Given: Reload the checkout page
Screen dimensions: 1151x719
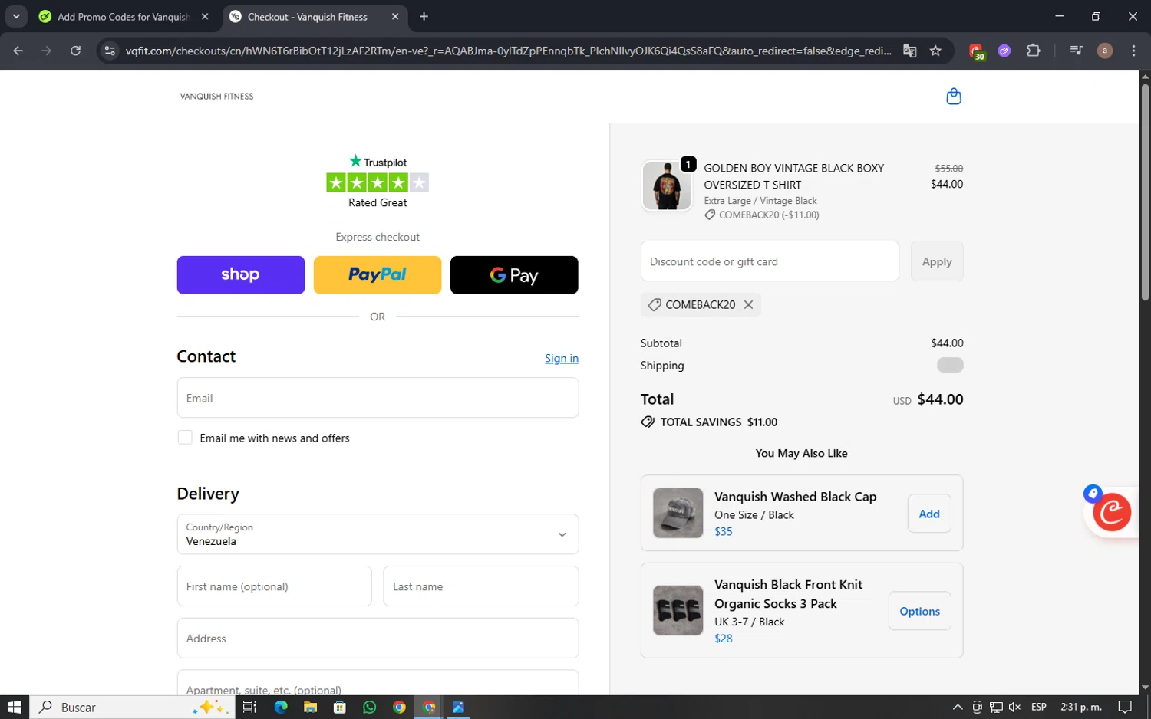Looking at the screenshot, I should pyautogui.click(x=75, y=51).
